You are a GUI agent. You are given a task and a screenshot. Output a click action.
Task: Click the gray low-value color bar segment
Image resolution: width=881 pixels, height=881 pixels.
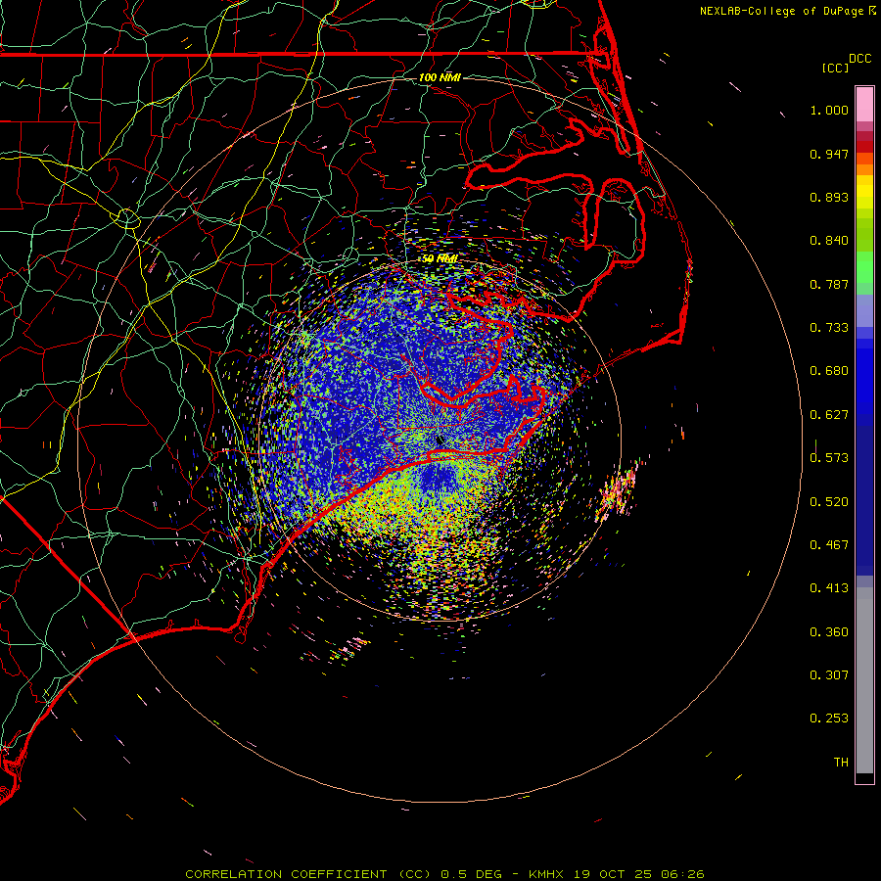coord(864,680)
